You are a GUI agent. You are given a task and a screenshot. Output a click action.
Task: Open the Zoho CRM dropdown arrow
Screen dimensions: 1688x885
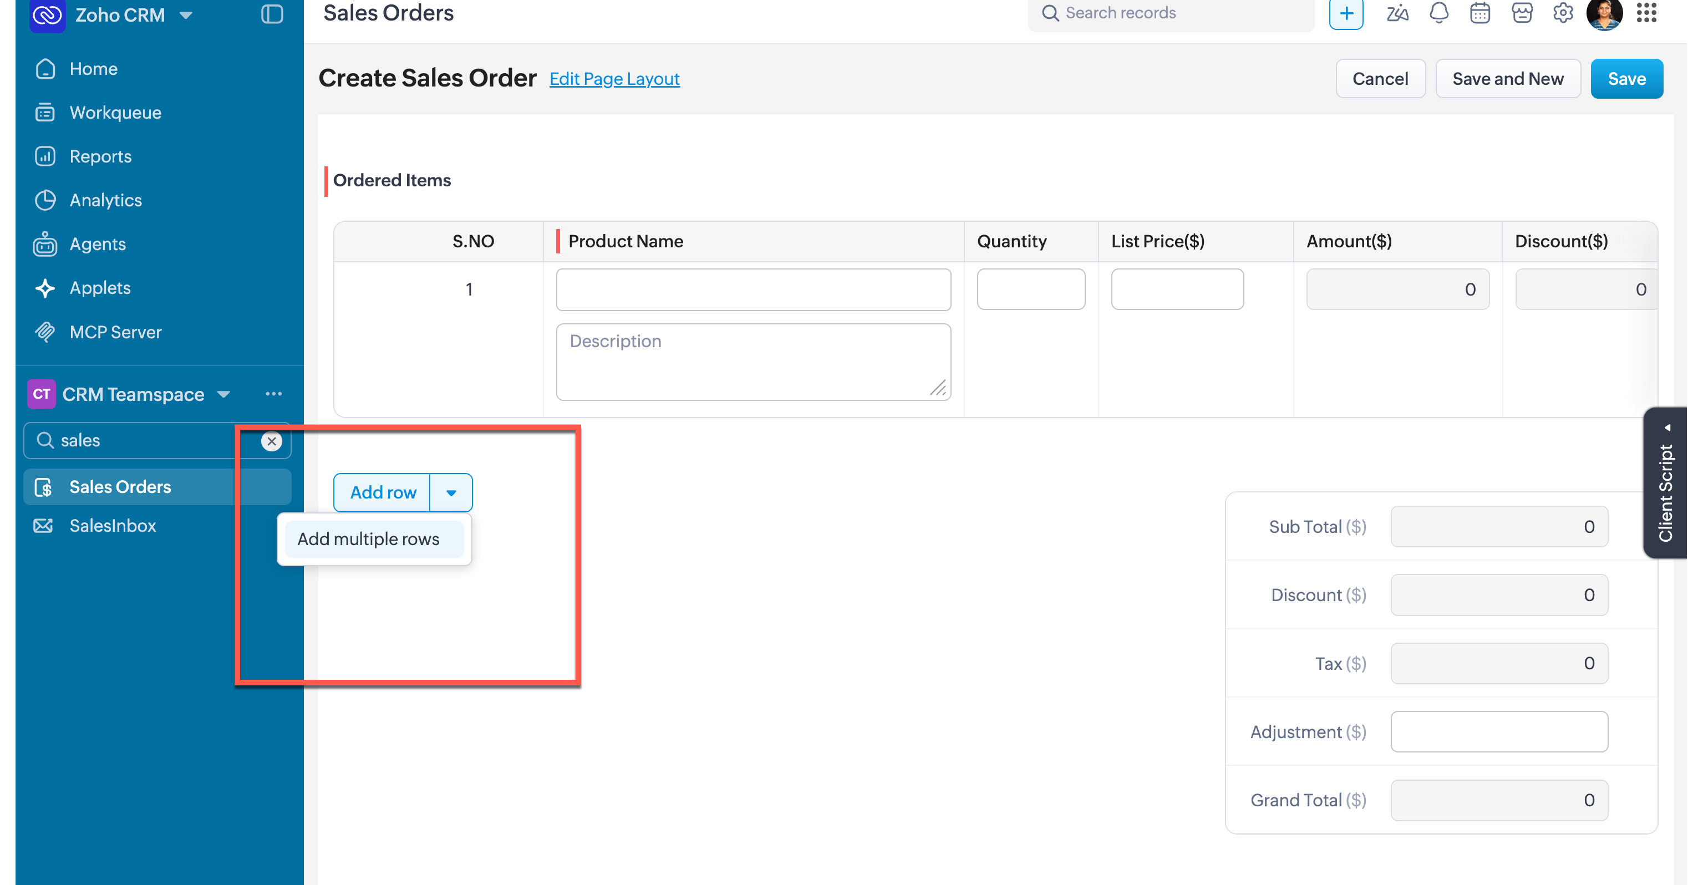tap(186, 15)
